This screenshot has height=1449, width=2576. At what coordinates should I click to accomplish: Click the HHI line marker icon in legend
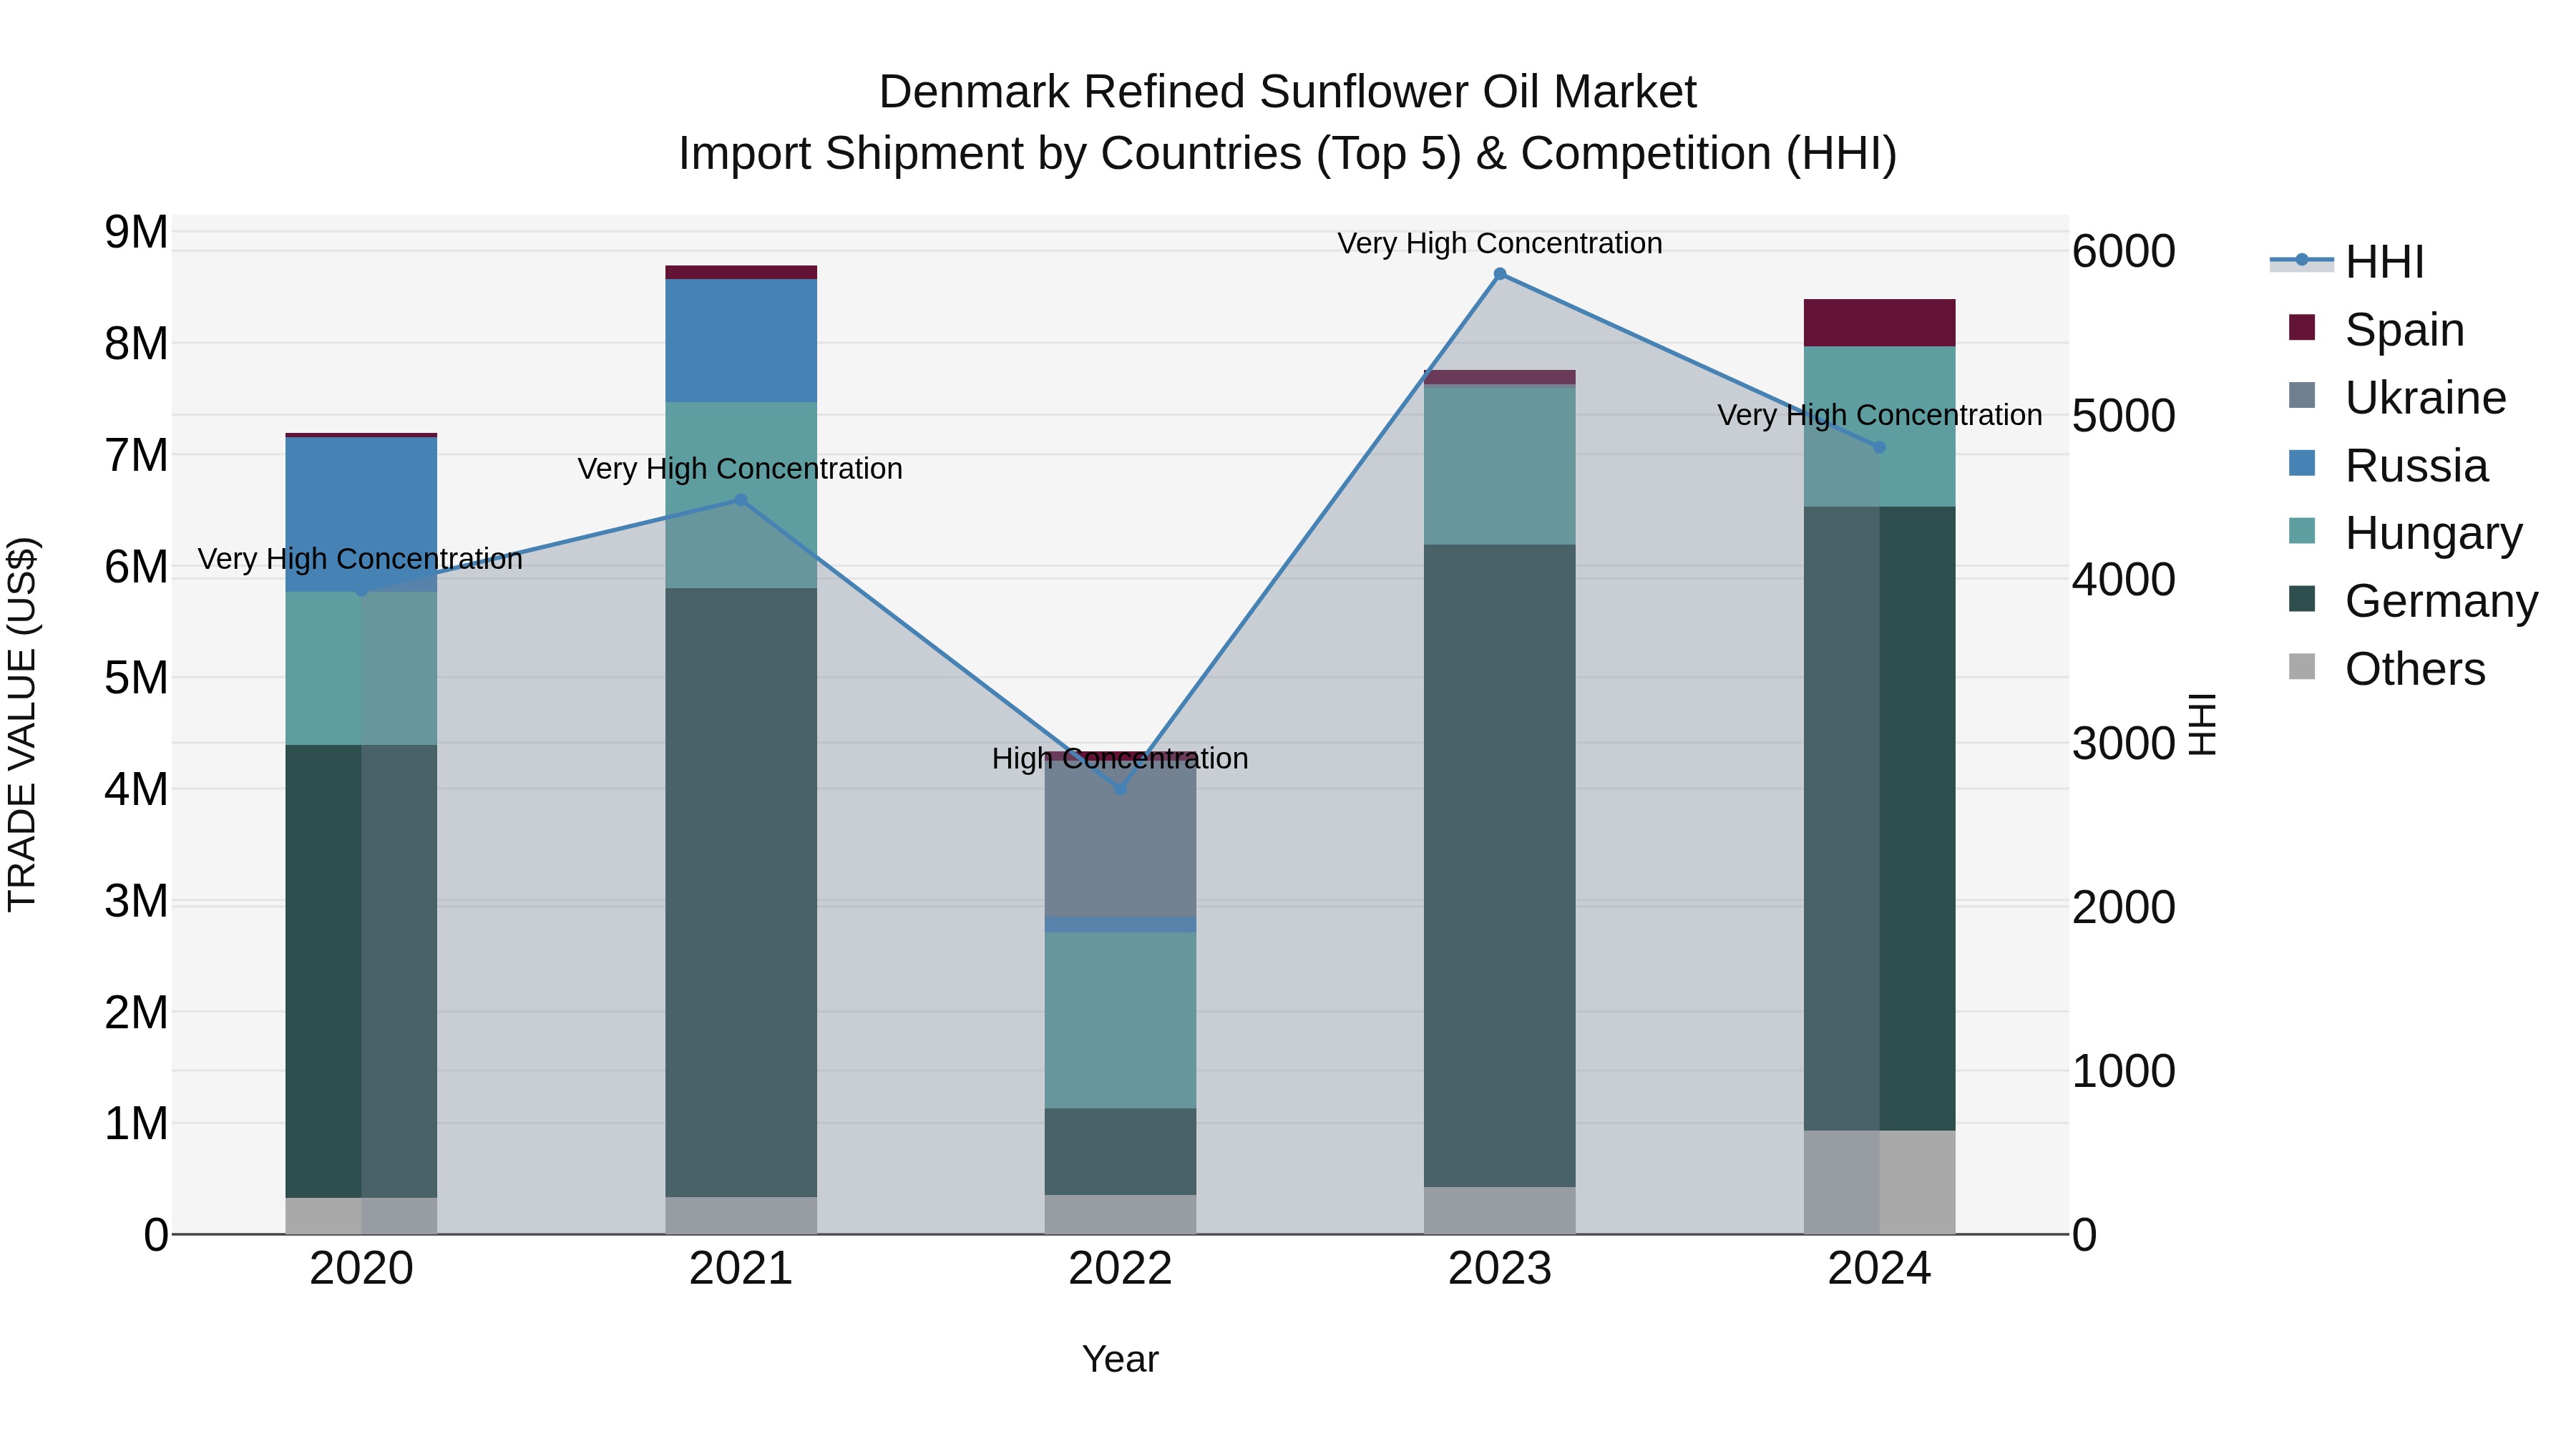point(2302,261)
